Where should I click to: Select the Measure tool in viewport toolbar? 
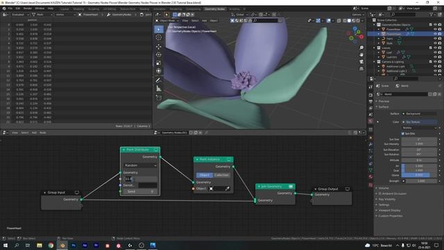pos(159,89)
